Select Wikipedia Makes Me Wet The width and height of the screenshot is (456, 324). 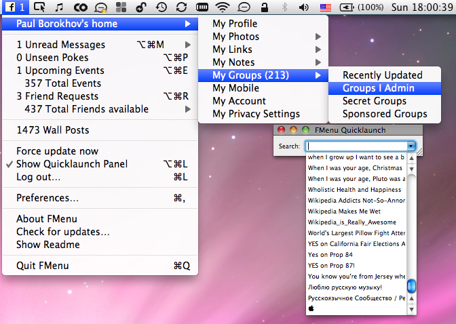(356, 211)
